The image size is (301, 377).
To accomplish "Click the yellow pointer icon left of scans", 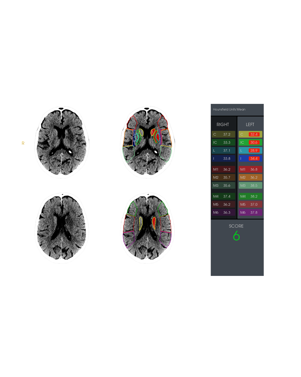I will pos(23,143).
